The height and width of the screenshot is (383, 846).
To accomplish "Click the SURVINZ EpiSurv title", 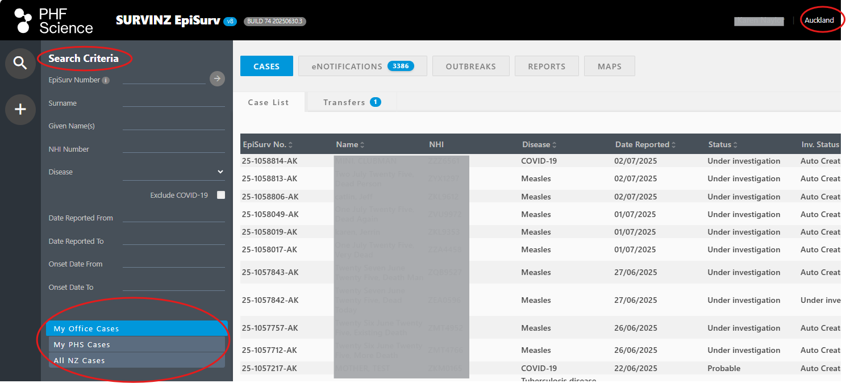I will pos(168,20).
